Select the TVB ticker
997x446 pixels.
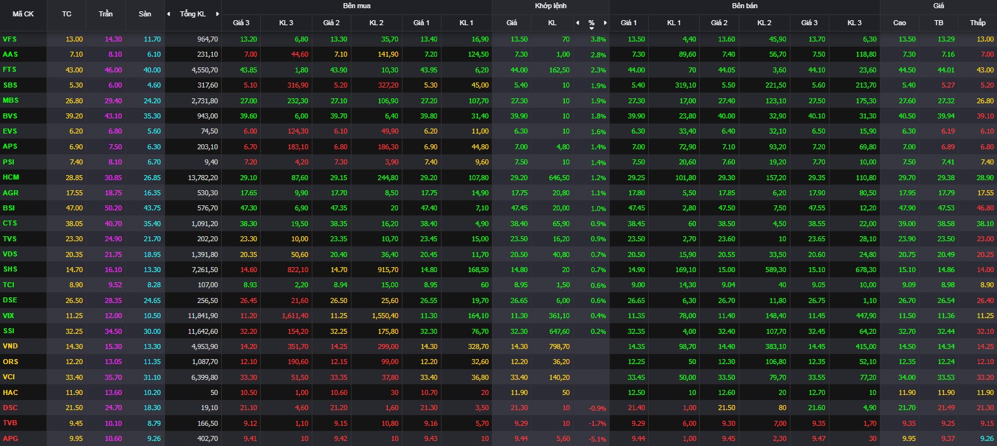point(9,423)
